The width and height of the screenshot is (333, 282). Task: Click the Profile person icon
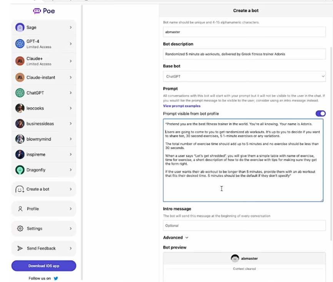(x=20, y=209)
